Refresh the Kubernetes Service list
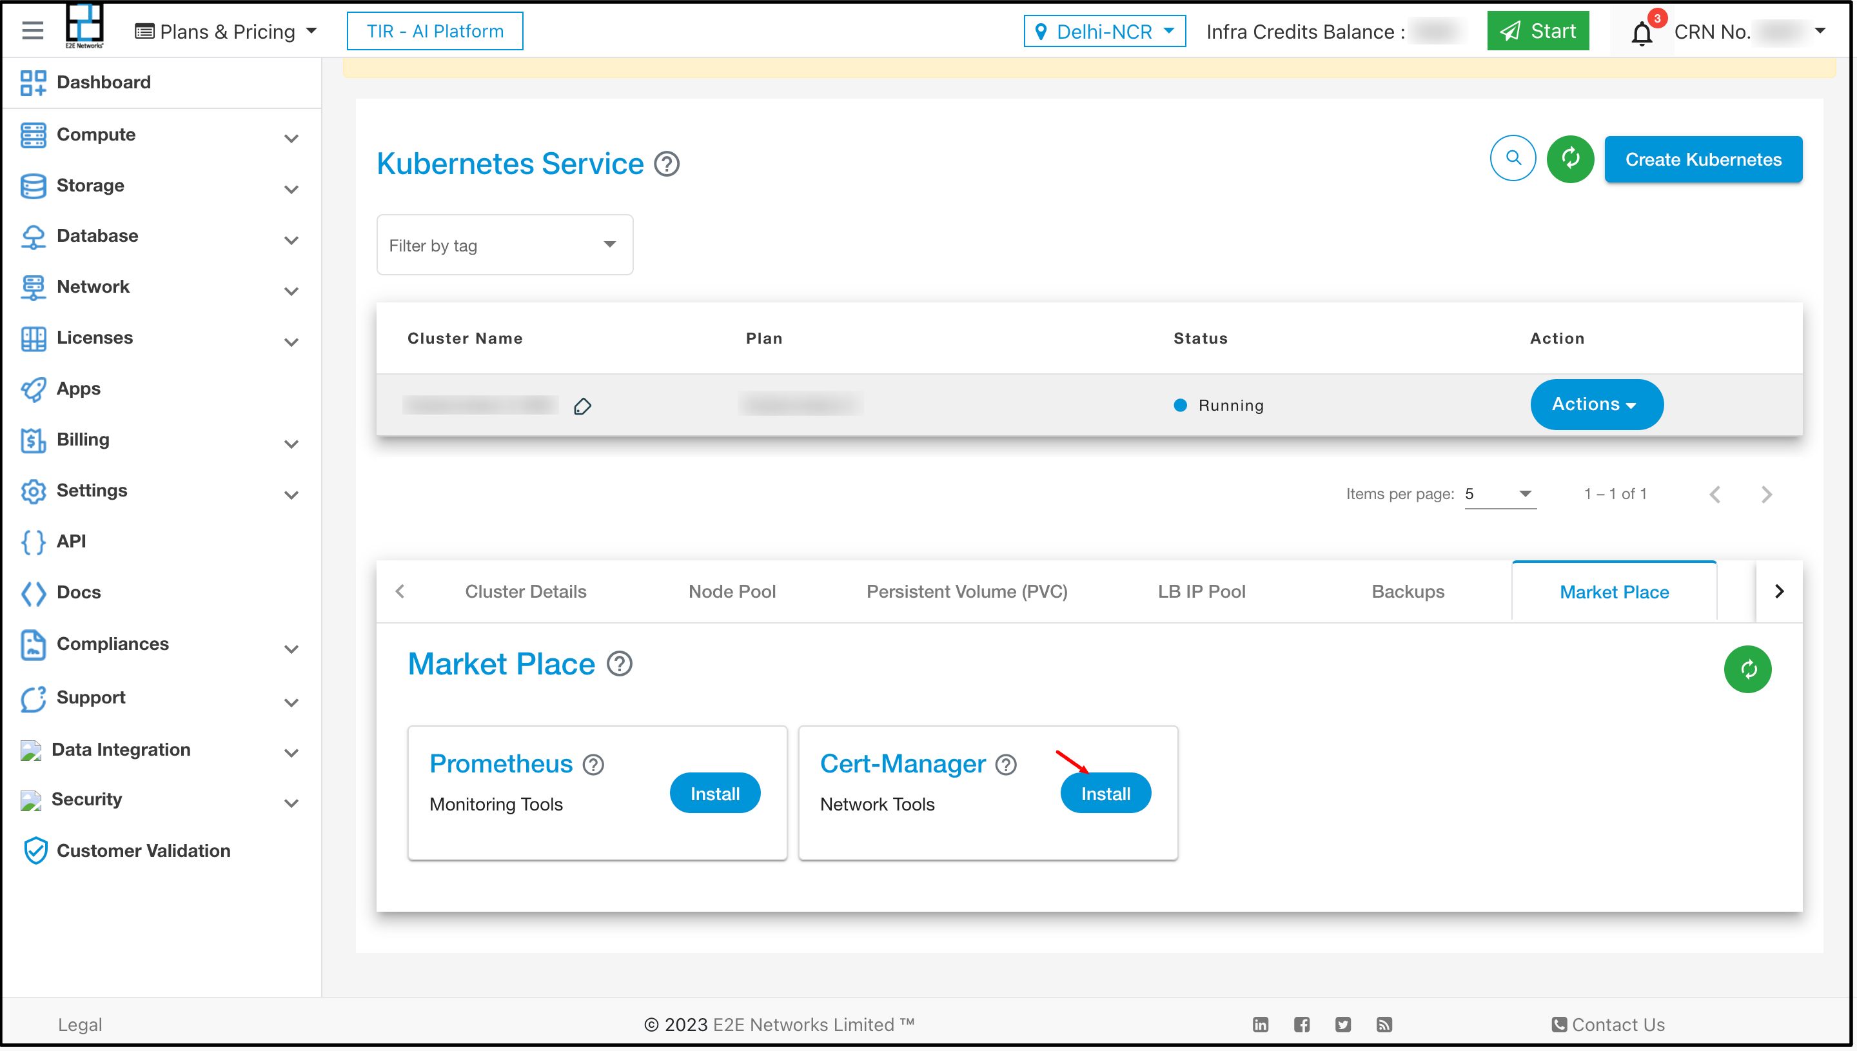 pos(1570,159)
